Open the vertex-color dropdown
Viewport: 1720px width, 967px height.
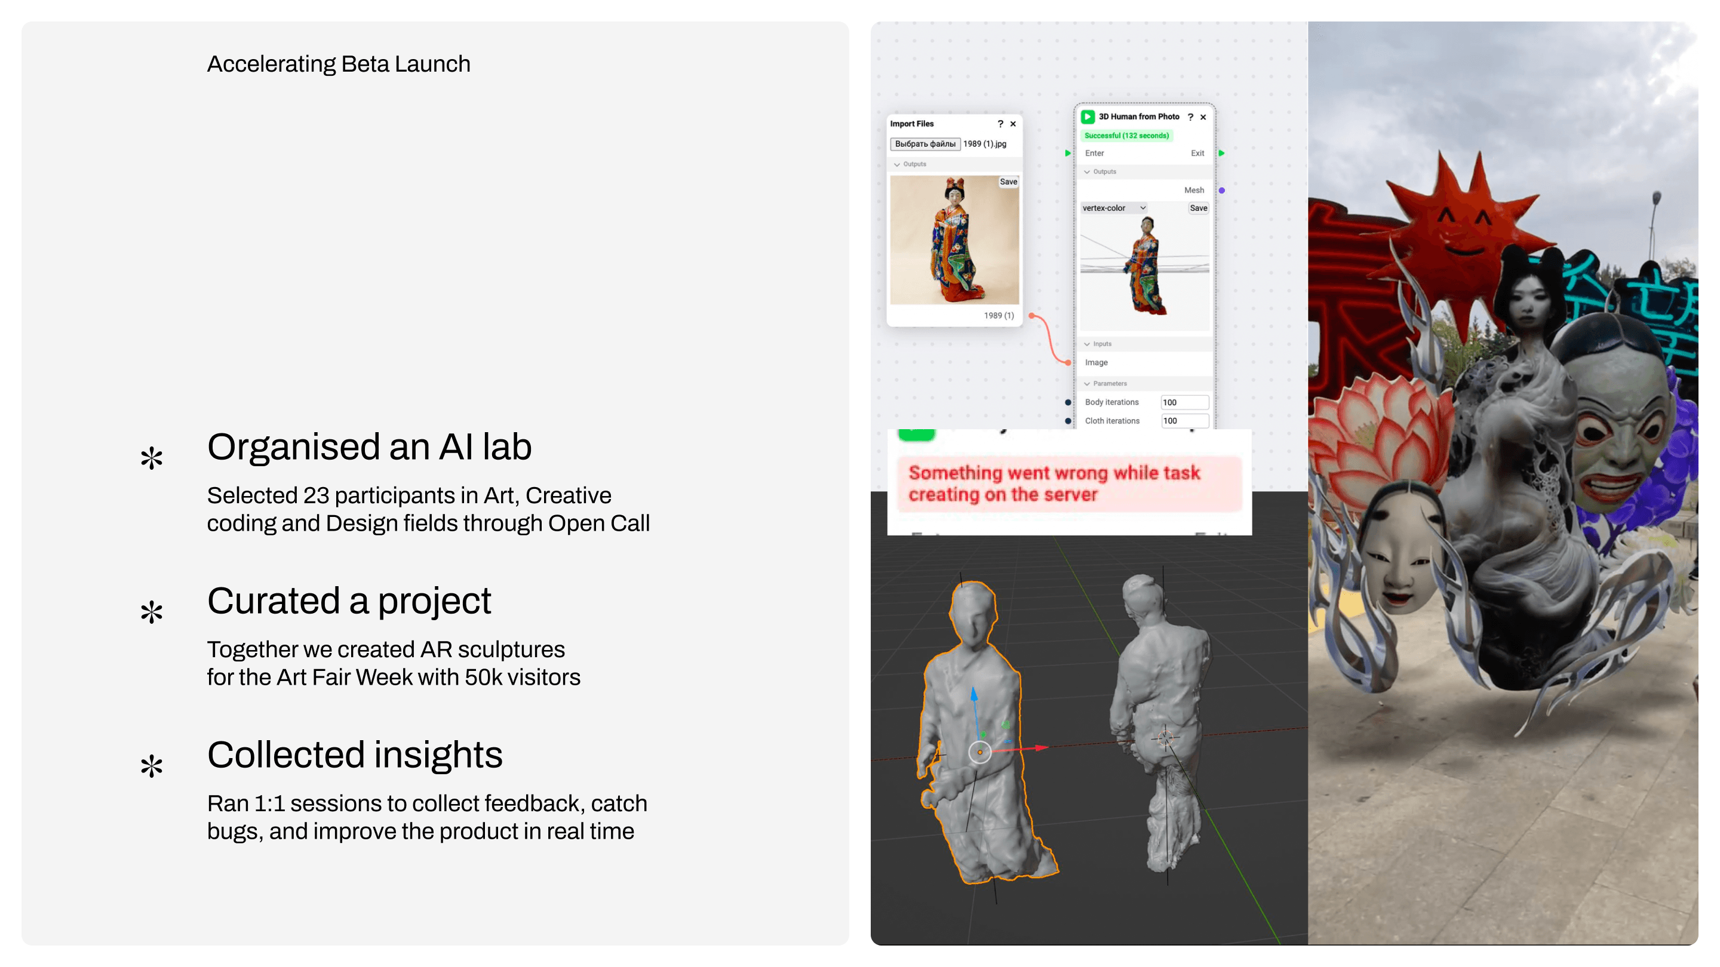point(1114,208)
